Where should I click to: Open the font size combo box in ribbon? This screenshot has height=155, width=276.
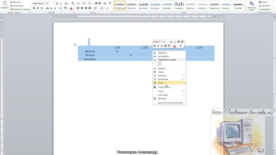(x=50, y=3)
